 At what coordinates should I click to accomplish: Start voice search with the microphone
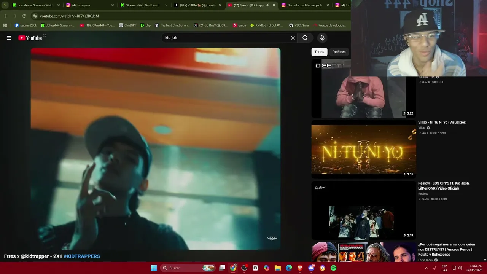[x=322, y=38]
